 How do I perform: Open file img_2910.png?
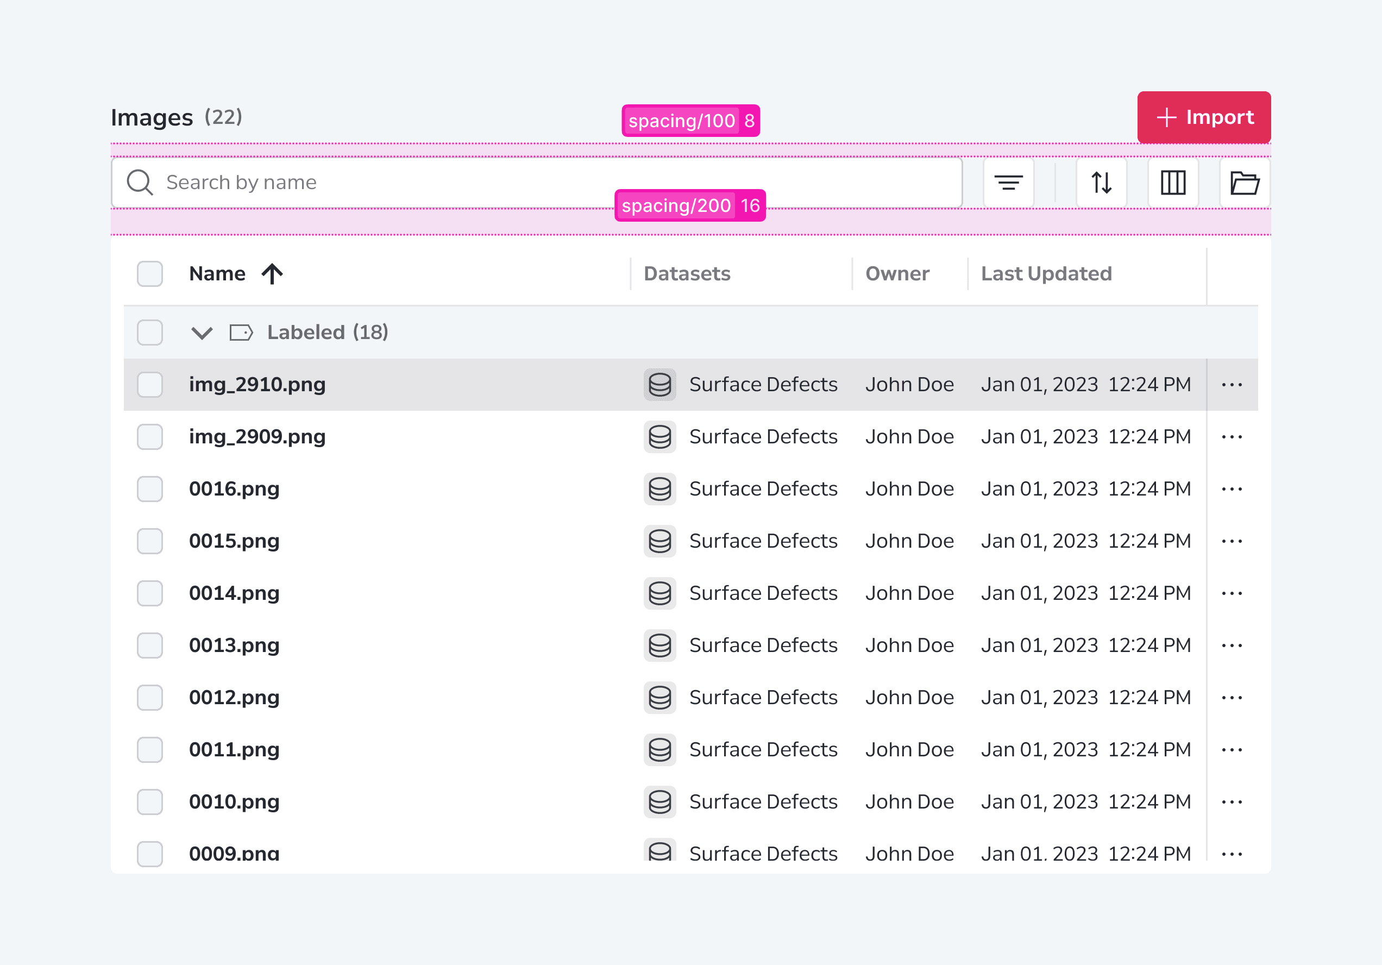click(257, 385)
